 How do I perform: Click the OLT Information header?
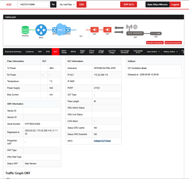pos(75,61)
